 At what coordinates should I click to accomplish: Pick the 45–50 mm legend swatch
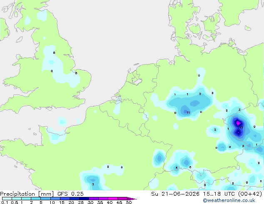(122, 199)
